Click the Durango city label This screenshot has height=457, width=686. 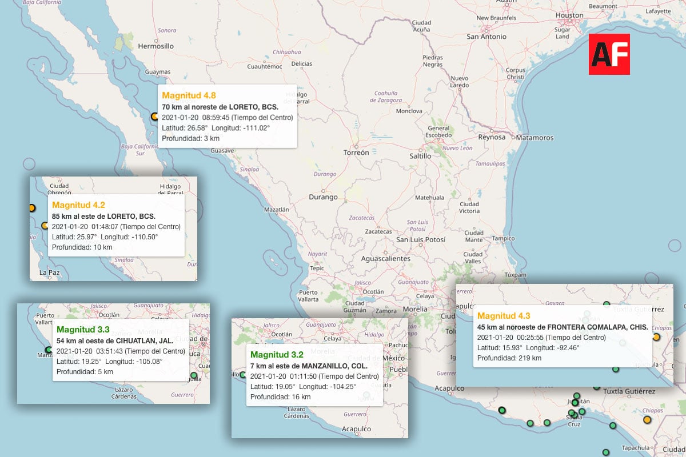[x=324, y=197]
